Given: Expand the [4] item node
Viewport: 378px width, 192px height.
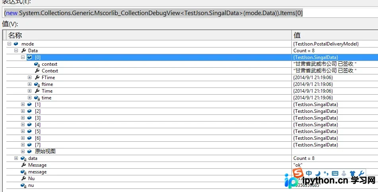Looking at the screenshot, I should [x=23, y=124].
